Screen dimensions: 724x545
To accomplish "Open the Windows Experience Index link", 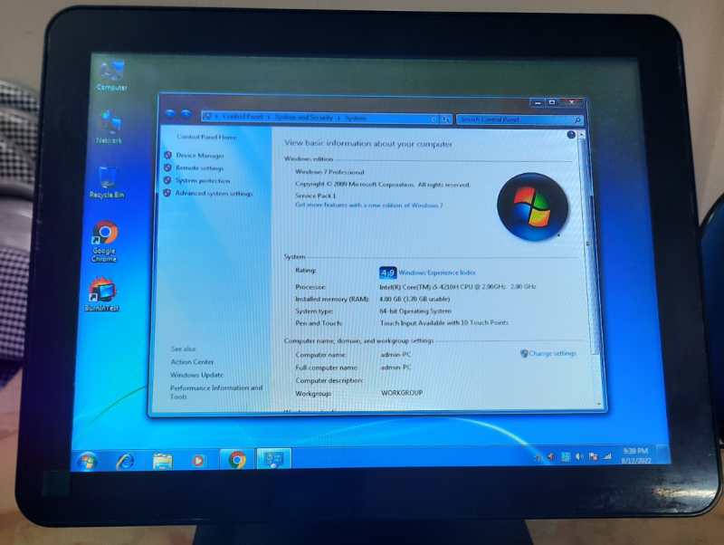I will coord(437,273).
